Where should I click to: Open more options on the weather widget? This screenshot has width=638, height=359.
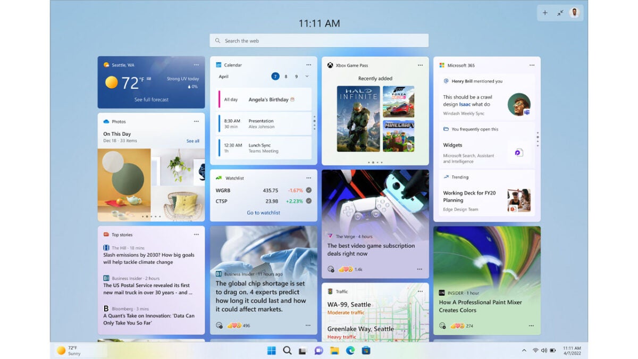click(196, 65)
